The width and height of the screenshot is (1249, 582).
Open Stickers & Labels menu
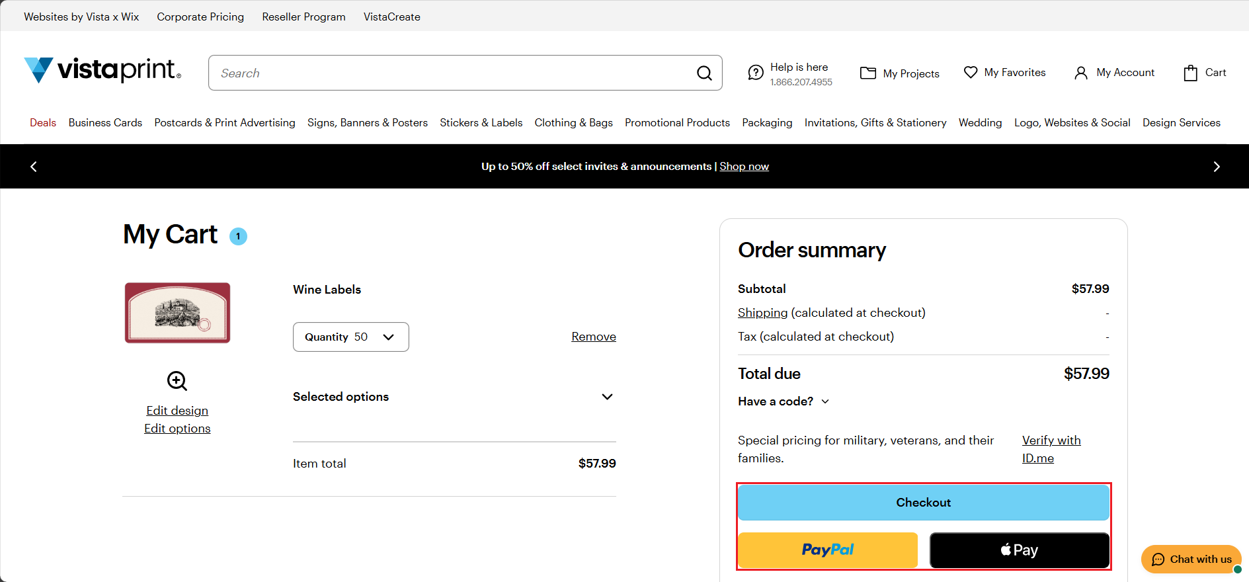[x=481, y=123]
